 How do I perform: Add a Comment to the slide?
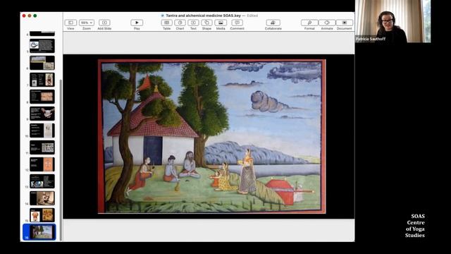[x=237, y=23]
